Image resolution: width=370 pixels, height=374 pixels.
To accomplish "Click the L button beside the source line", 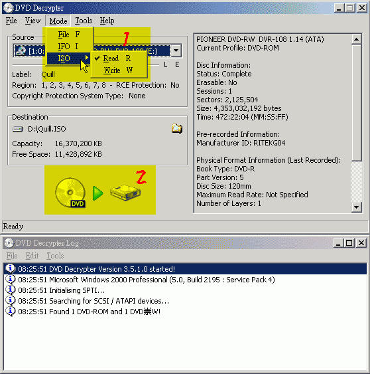I will point(166,64).
